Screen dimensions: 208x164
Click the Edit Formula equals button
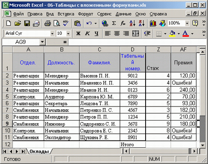click(65, 42)
